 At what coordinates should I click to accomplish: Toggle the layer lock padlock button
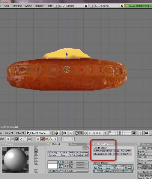tap(134, 133)
